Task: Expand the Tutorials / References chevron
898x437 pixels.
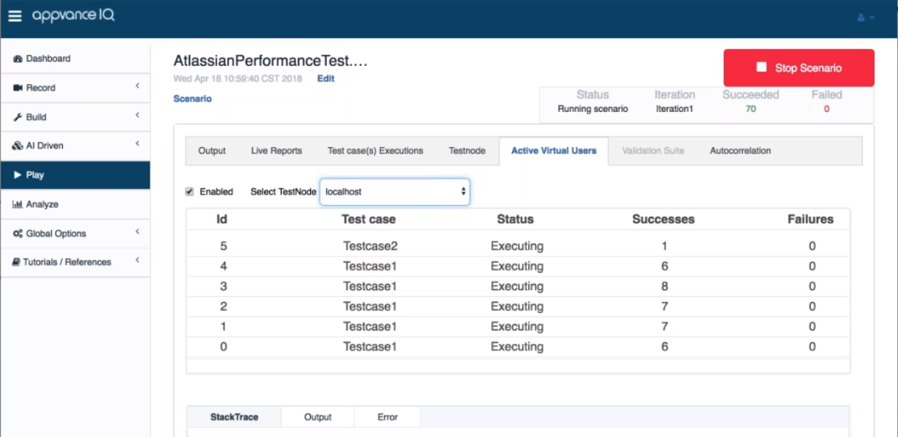Action: coord(138,260)
